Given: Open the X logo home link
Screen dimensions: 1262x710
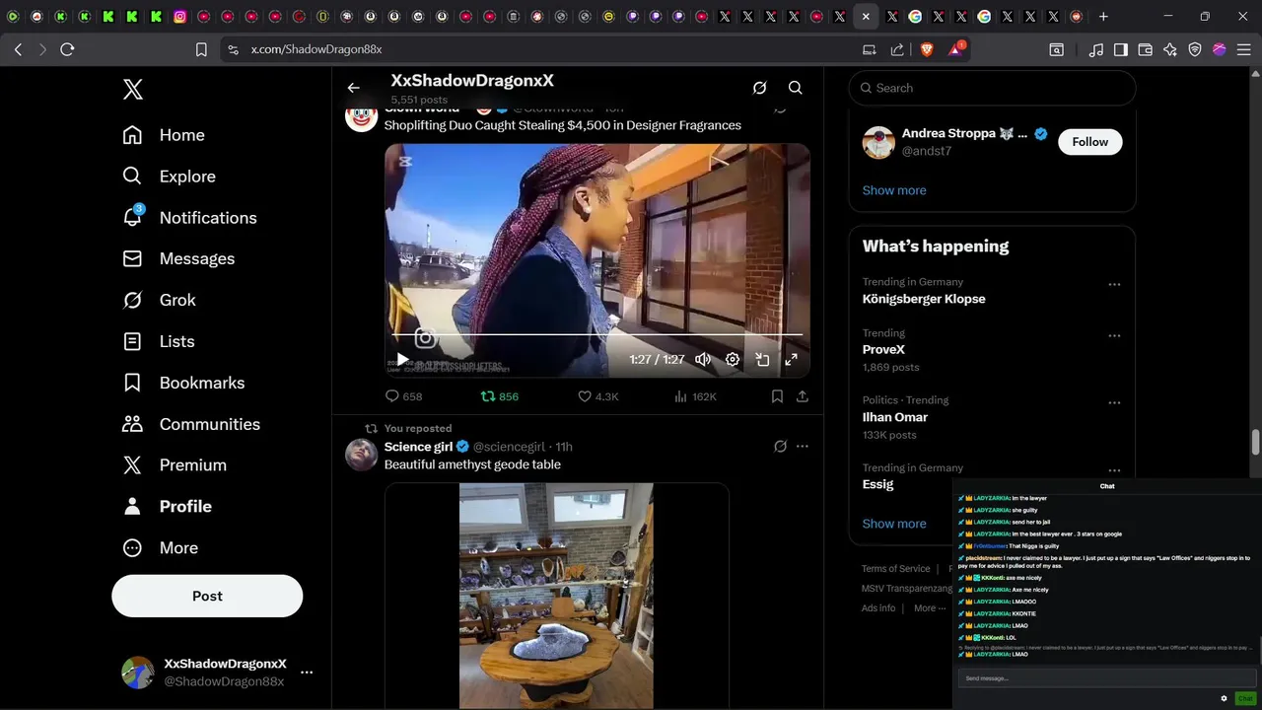Looking at the screenshot, I should click(133, 90).
